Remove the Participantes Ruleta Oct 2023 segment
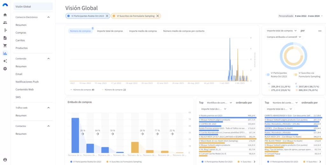 tap(107, 16)
